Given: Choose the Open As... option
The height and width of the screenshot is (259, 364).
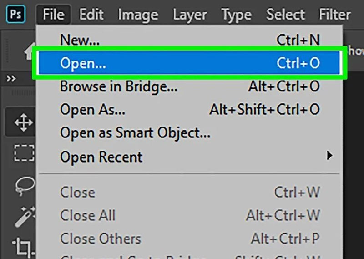Looking at the screenshot, I should (92, 109).
